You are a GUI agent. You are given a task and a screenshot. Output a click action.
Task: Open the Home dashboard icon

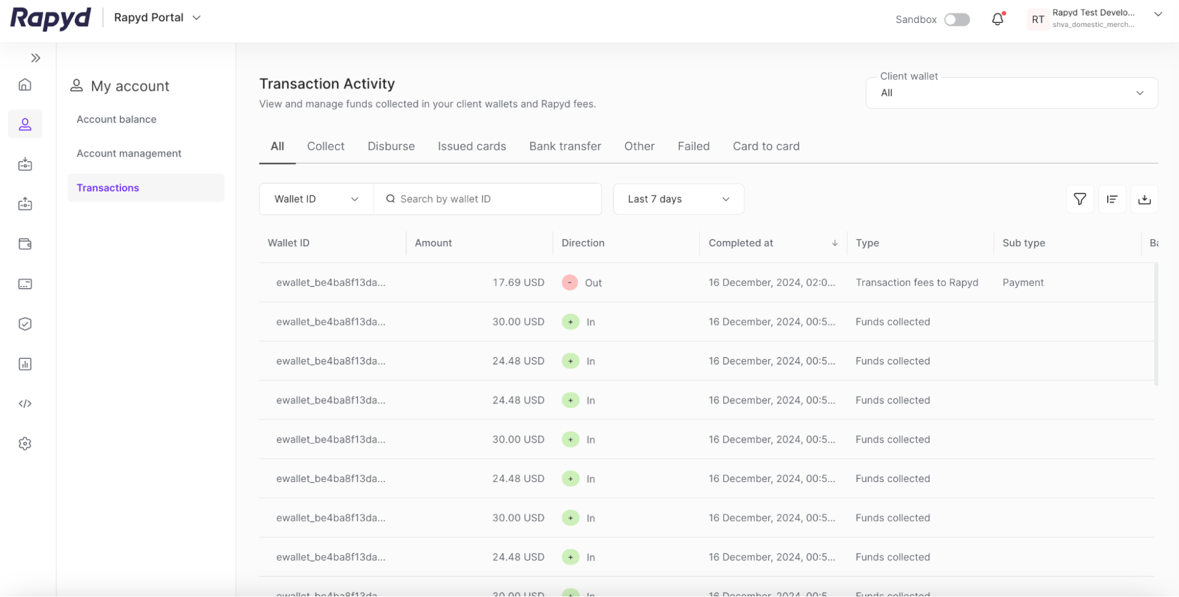[x=25, y=84]
